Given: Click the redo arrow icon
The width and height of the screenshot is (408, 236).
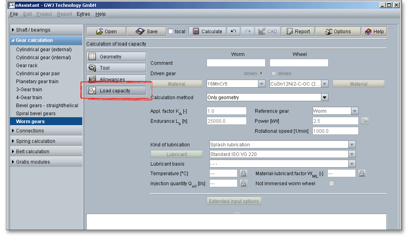Looking at the screenshot, I should pyautogui.click(x=248, y=32).
